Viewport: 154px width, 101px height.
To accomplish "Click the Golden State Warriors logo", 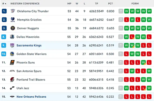I will (12, 54).
